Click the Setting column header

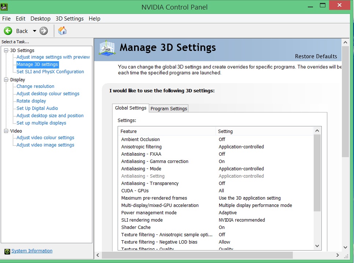(x=264, y=131)
